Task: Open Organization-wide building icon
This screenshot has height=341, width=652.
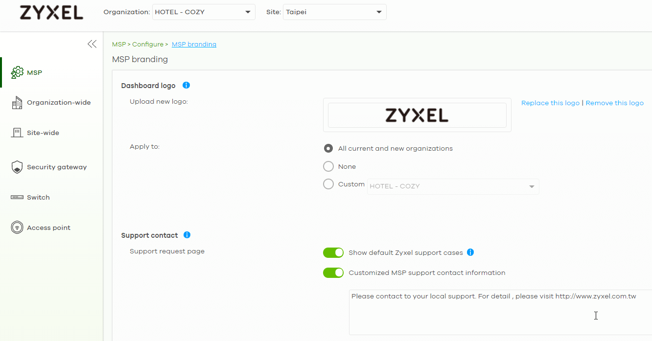Action: (x=17, y=103)
